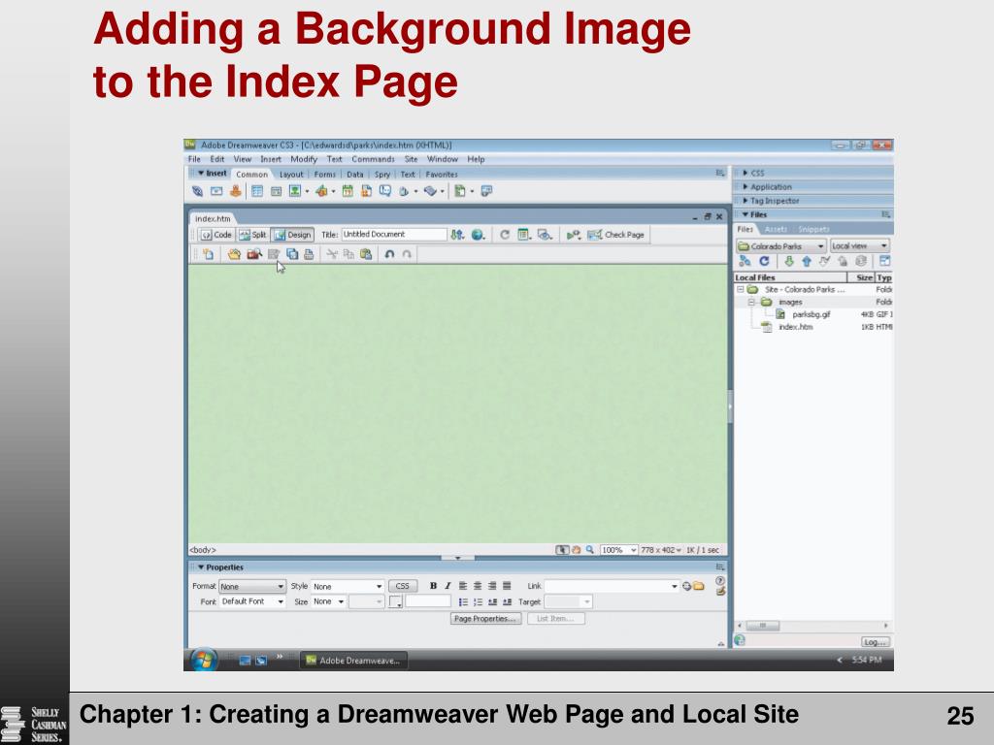Open the Commands menu
The image size is (994, 745).
(x=373, y=159)
